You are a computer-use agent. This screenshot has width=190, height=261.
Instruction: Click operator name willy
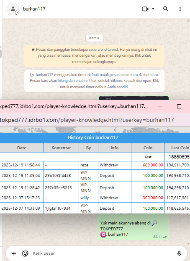(x=85, y=198)
